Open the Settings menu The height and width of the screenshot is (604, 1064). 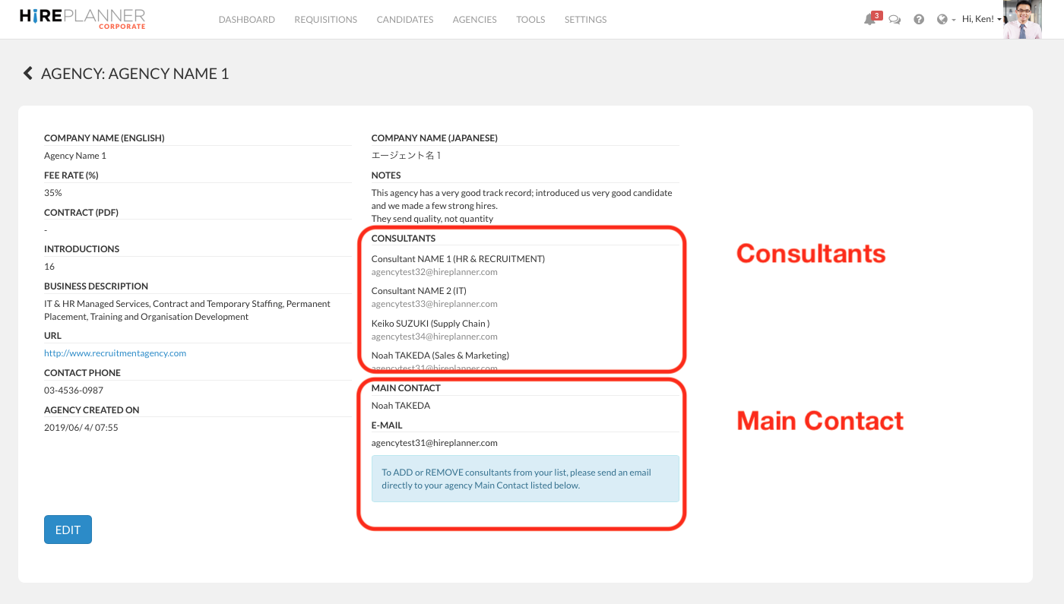[585, 20]
